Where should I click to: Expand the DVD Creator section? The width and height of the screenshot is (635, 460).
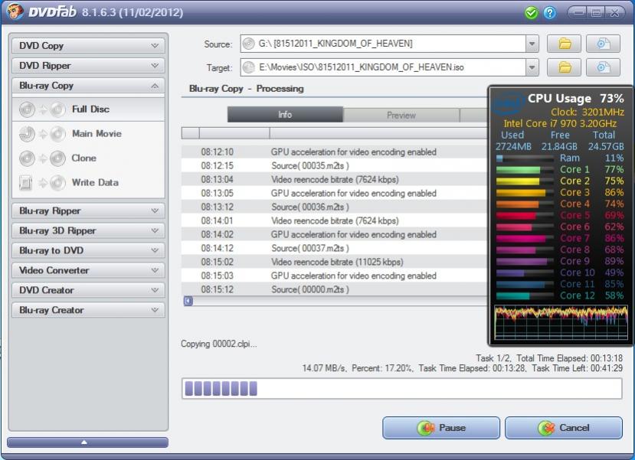[x=88, y=290]
